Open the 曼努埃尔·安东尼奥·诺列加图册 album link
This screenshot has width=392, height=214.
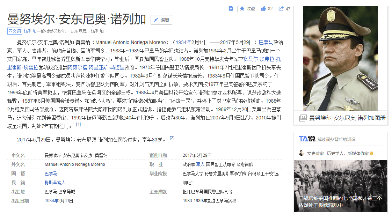click(x=347, y=118)
